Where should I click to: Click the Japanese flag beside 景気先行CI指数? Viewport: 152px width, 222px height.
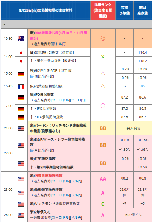point(21,53)
